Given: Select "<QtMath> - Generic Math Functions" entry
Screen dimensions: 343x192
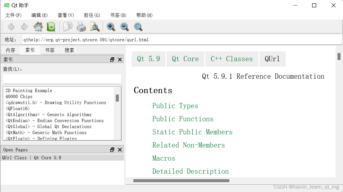Looking at the screenshot, I should [x=46, y=132].
